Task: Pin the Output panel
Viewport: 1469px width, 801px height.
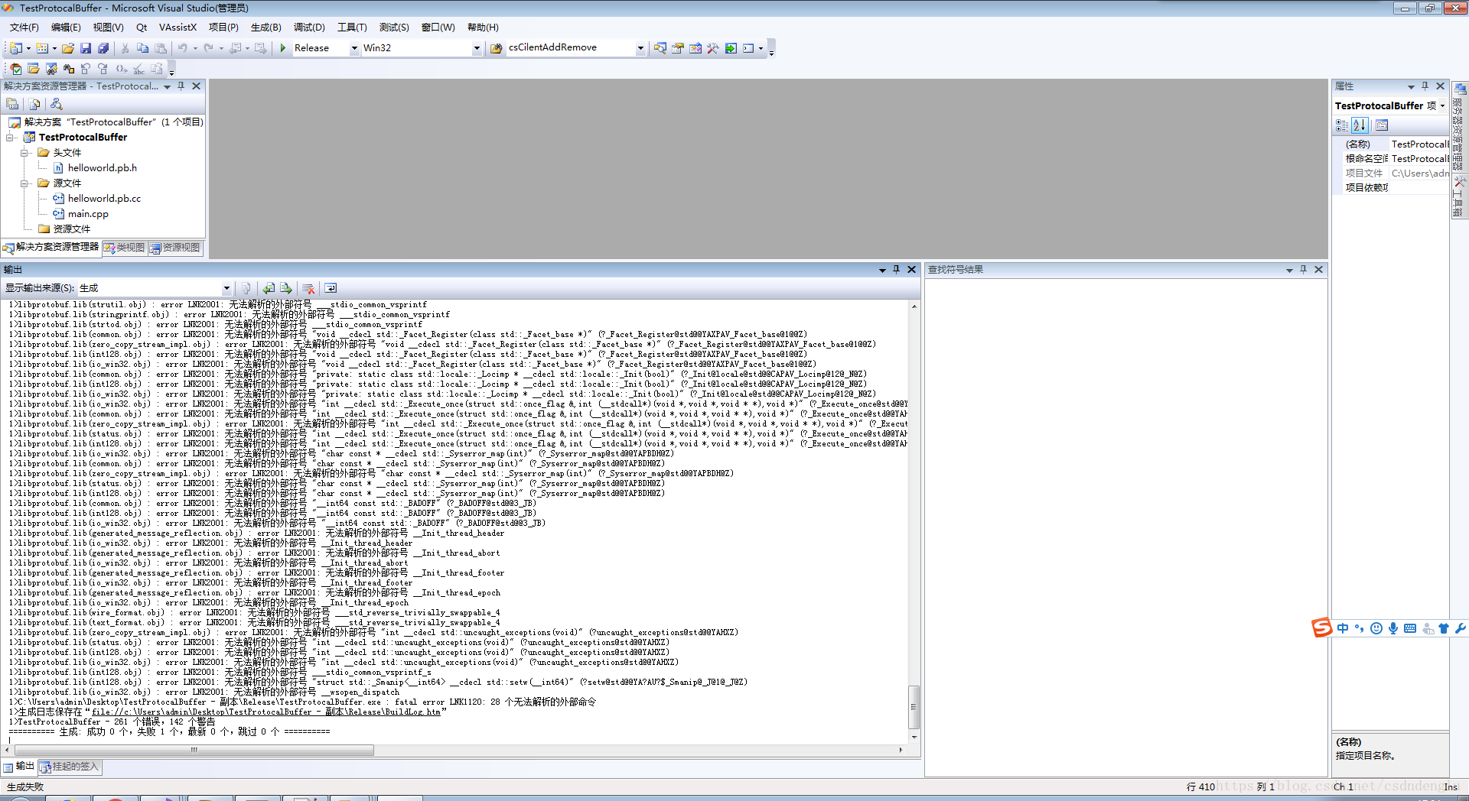Action: (x=896, y=269)
